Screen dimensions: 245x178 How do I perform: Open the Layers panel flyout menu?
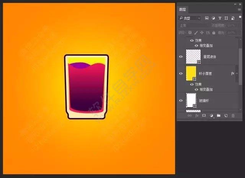pyautogui.click(x=239, y=10)
